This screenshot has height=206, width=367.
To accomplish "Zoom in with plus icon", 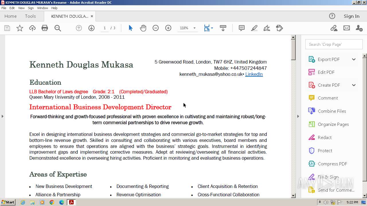I will click(x=168, y=28).
